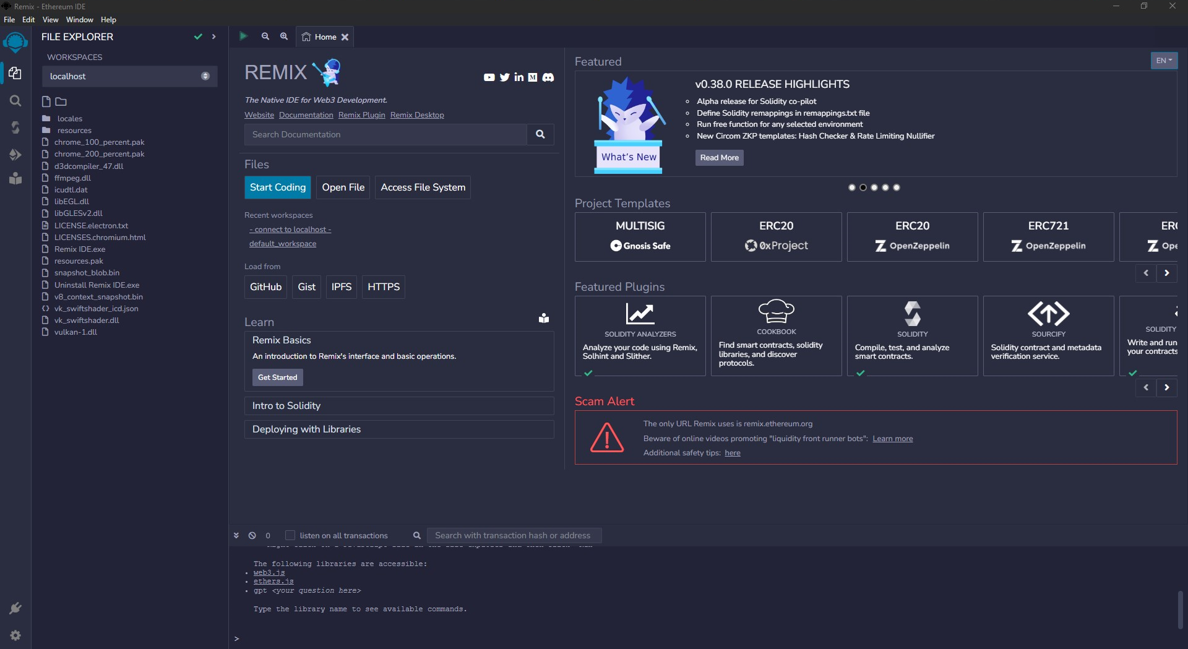Open the Documentation link
This screenshot has height=649, width=1188.
(306, 115)
